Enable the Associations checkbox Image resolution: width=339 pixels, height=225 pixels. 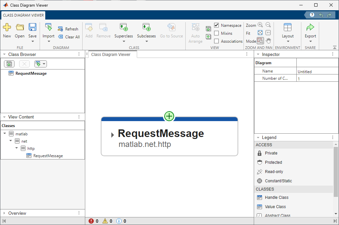(216, 41)
